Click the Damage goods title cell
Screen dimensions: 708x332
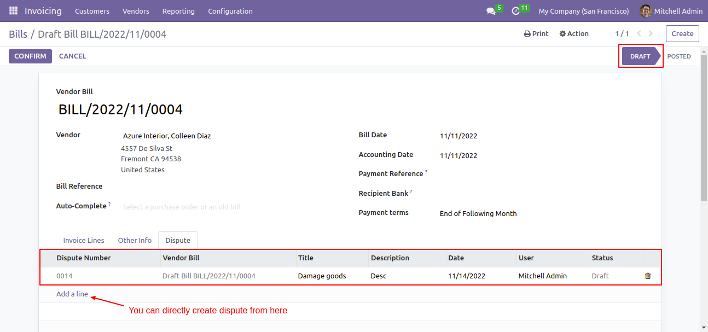322,276
